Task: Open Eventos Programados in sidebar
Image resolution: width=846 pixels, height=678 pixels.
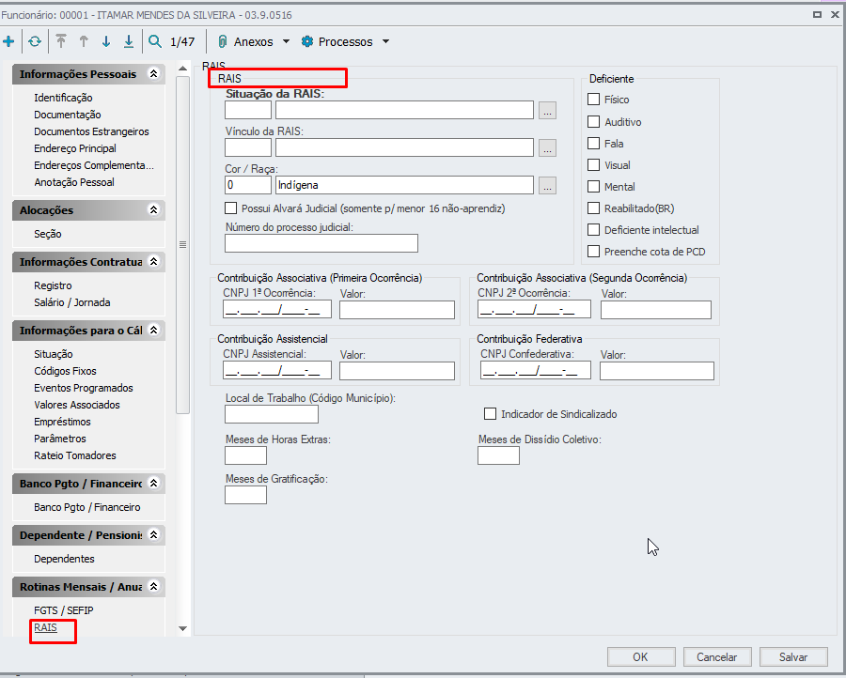Action: pos(83,388)
